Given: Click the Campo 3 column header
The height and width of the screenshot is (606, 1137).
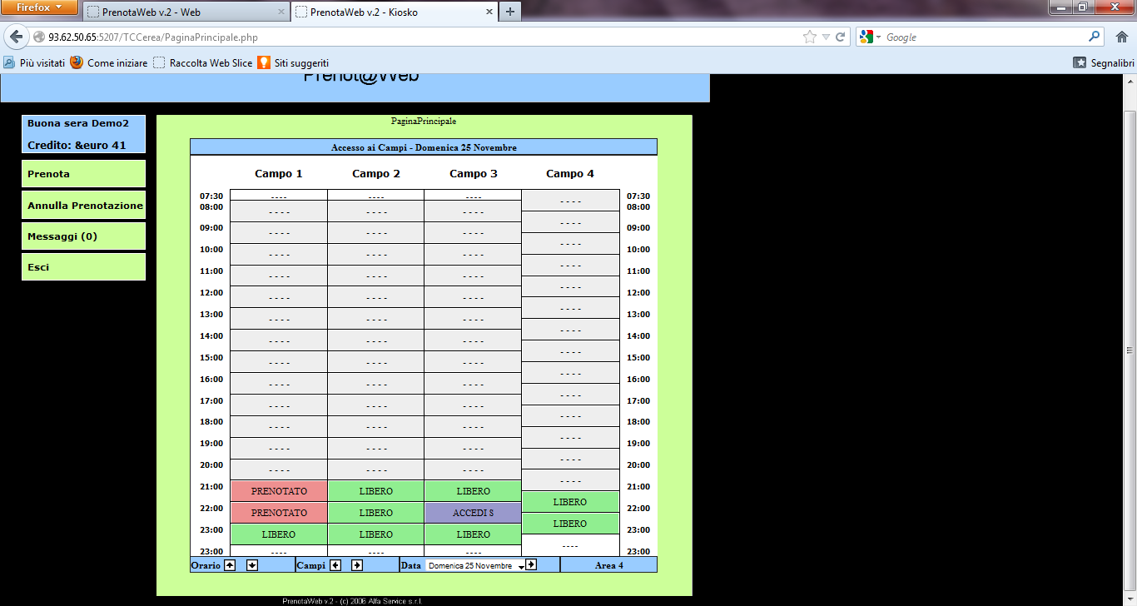Looking at the screenshot, I should (474, 174).
